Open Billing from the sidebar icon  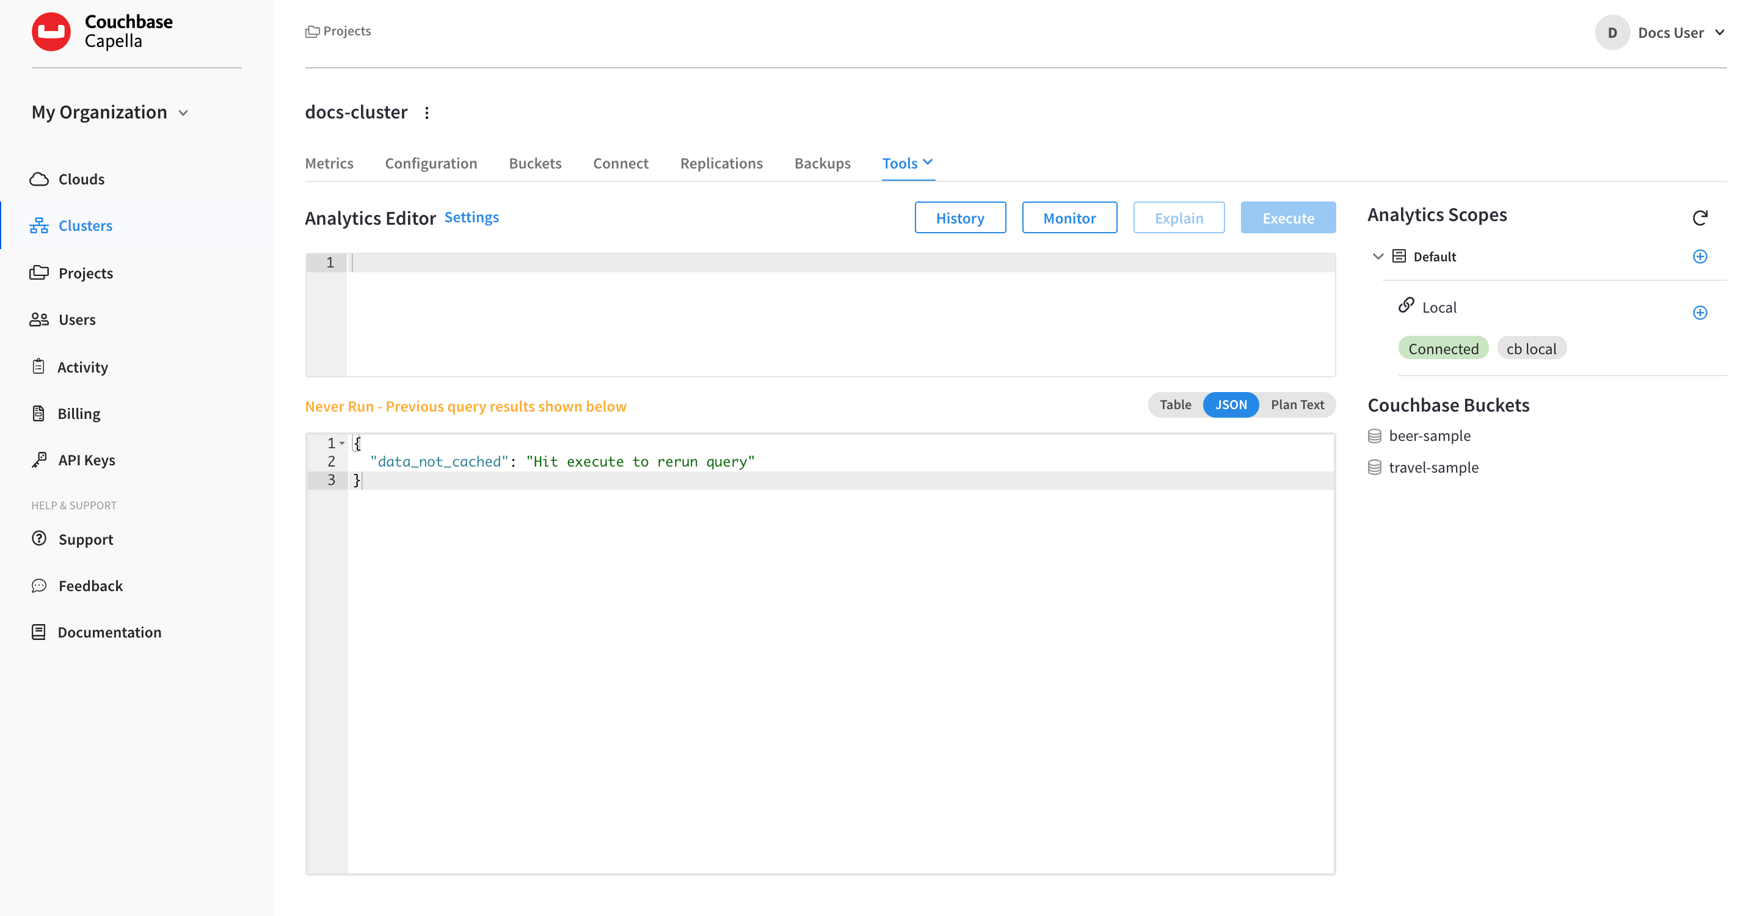coord(39,413)
